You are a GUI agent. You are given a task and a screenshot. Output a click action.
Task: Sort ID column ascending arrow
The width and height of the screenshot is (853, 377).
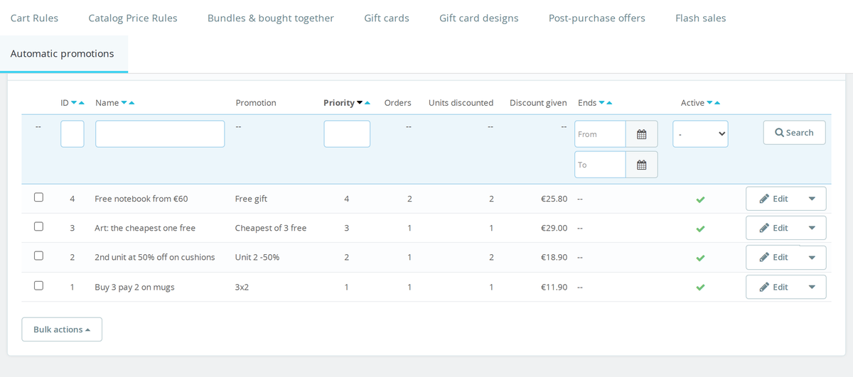[82, 103]
